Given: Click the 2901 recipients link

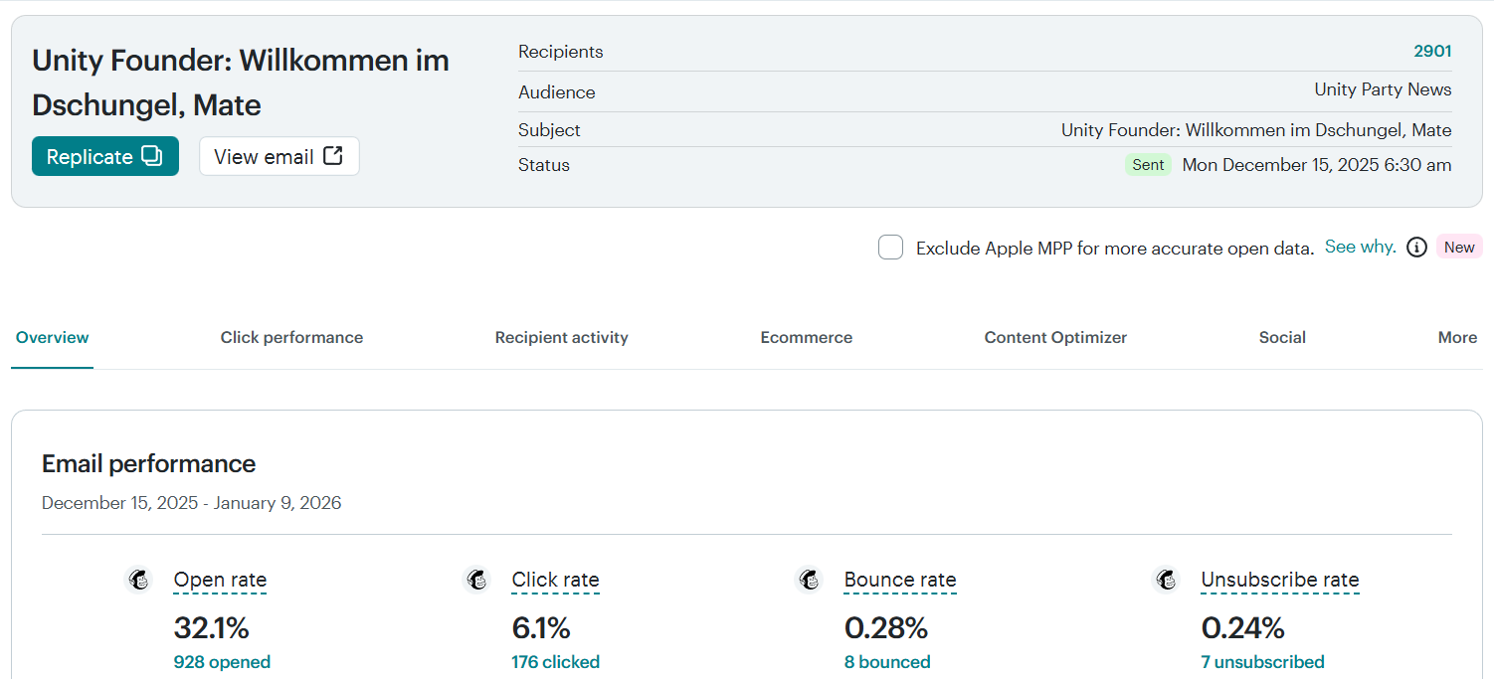Looking at the screenshot, I should 1432,51.
